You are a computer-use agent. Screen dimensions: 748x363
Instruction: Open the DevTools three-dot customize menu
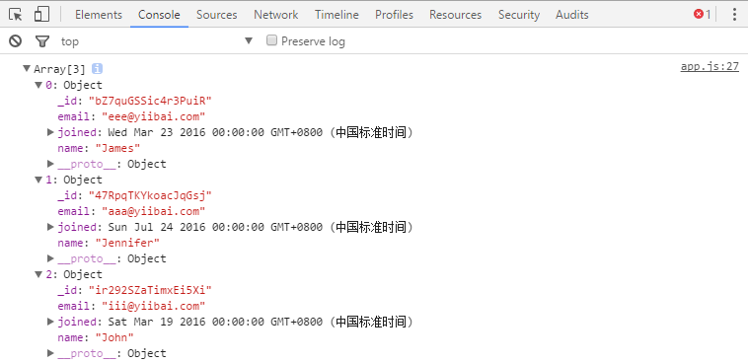click(x=734, y=15)
